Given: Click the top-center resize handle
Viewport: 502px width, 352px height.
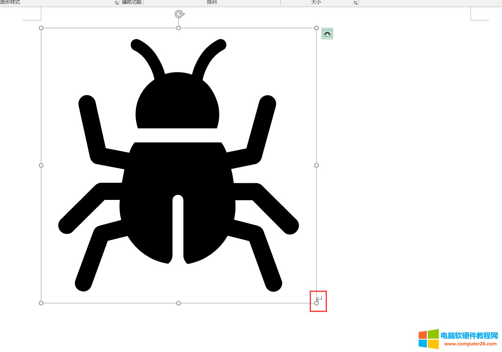Looking at the screenshot, I should click(x=178, y=28).
